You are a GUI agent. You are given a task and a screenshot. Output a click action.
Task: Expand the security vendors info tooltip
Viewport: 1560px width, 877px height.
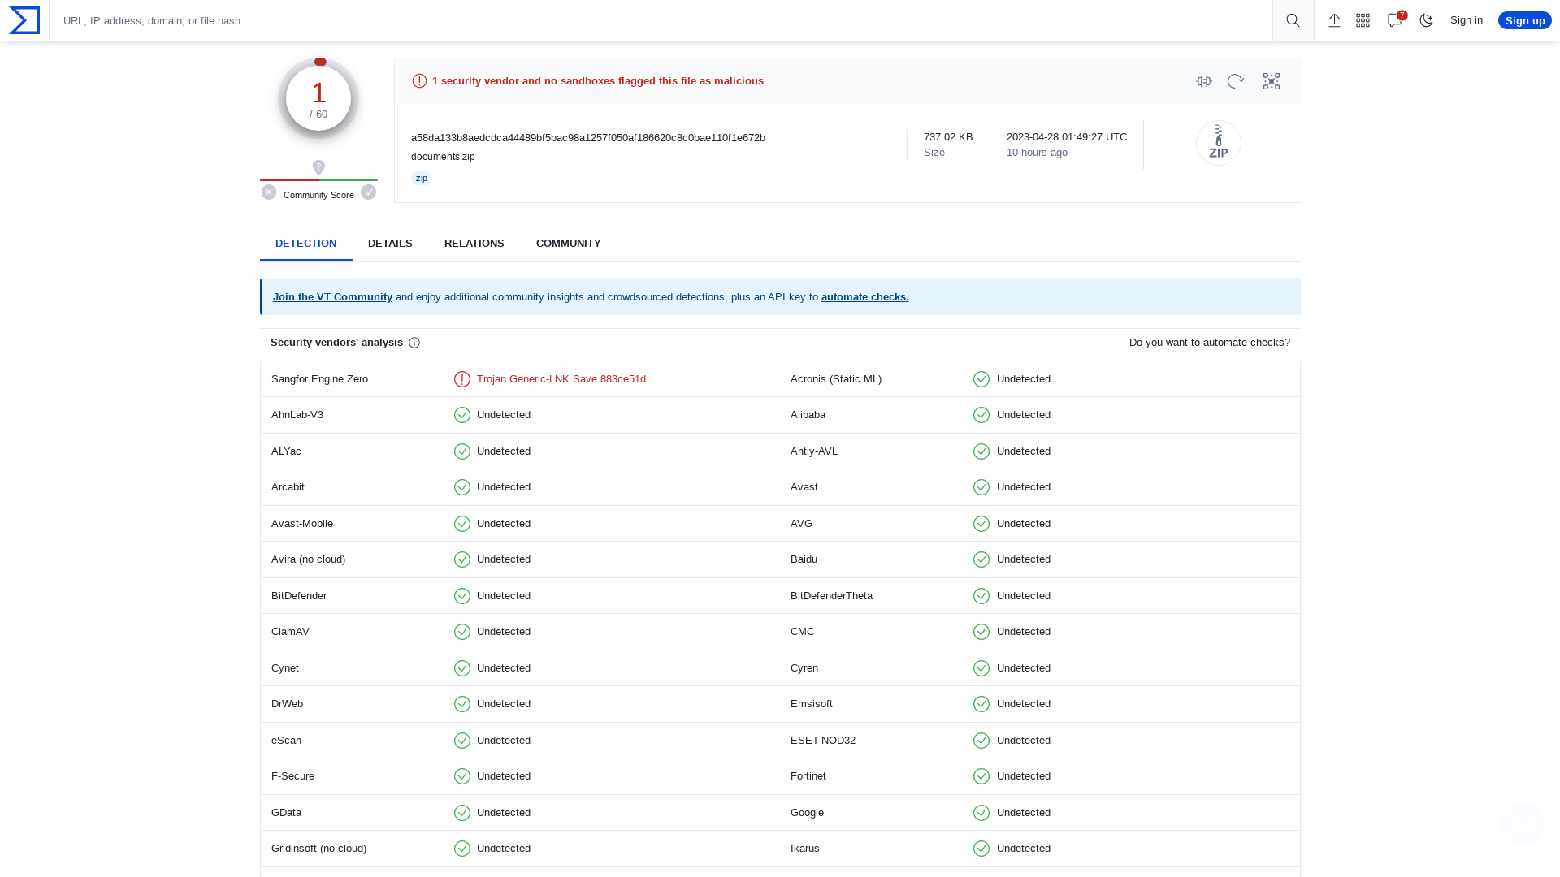(414, 342)
